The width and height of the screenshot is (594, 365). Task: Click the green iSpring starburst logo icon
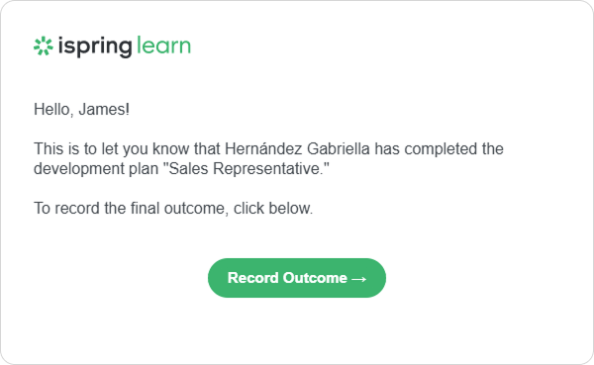tap(44, 46)
